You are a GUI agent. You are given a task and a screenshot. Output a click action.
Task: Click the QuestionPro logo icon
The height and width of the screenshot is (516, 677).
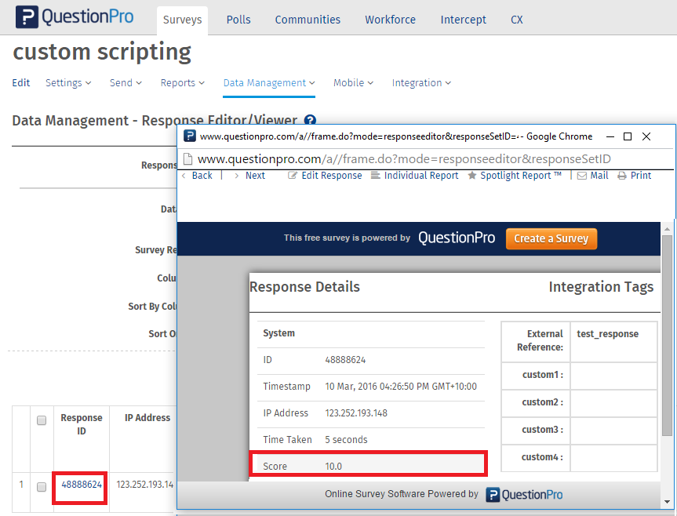(x=27, y=17)
